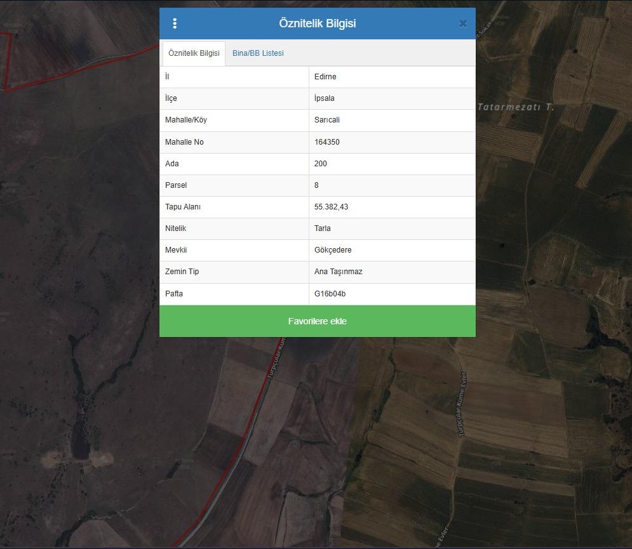Select the Ana Taşınmaz zemin type value
Image resolution: width=632 pixels, height=549 pixels.
pos(338,272)
